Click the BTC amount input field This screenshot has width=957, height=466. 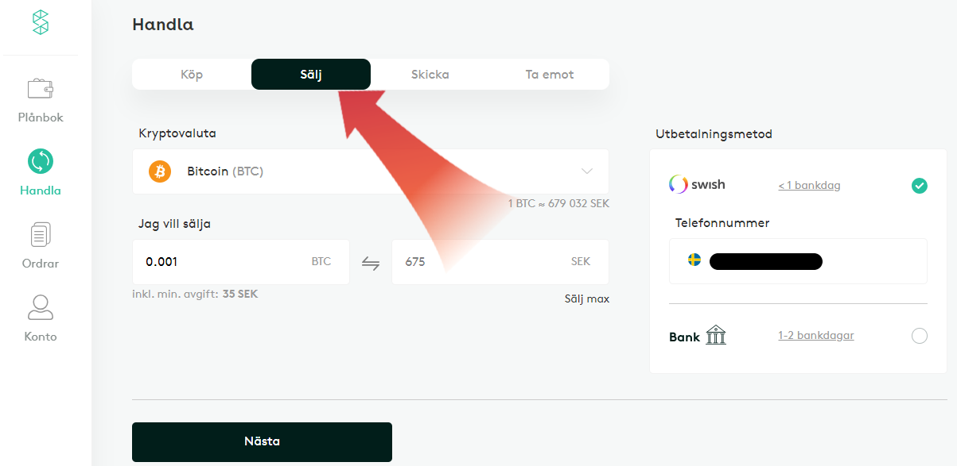coord(223,262)
